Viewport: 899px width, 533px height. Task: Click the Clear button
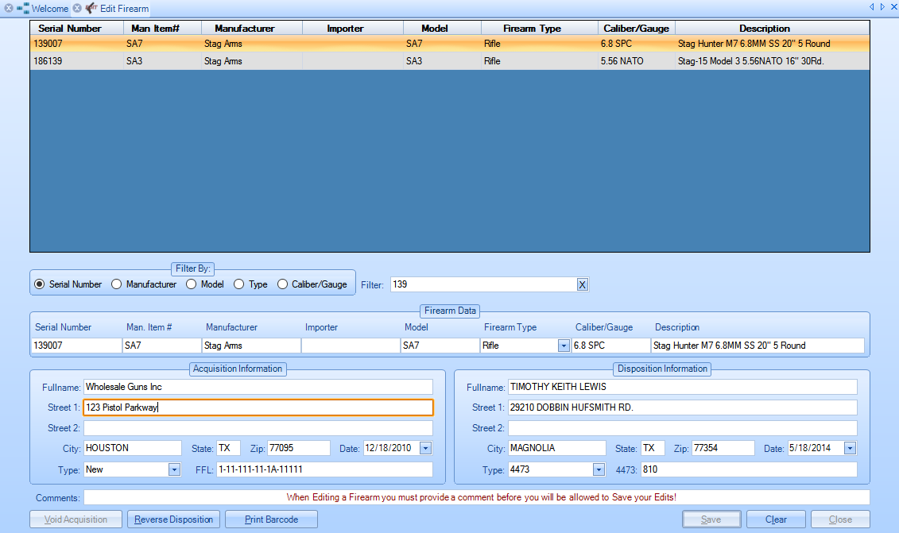777,519
